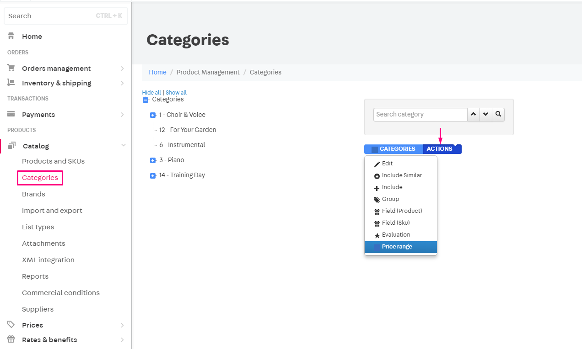The width and height of the screenshot is (582, 349).
Task: Click the Payments card icon
Action: (11, 114)
